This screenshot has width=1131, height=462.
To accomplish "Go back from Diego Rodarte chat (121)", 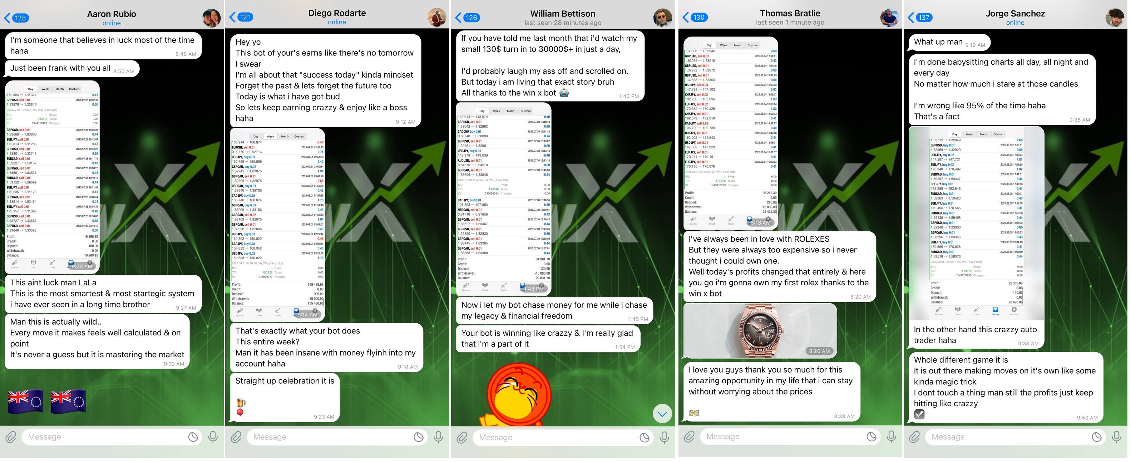I will click(x=242, y=17).
